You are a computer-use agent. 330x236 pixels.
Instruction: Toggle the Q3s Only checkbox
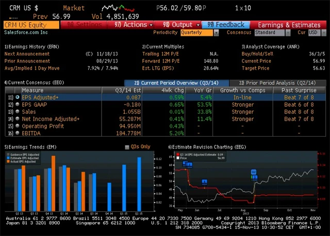[128, 147]
